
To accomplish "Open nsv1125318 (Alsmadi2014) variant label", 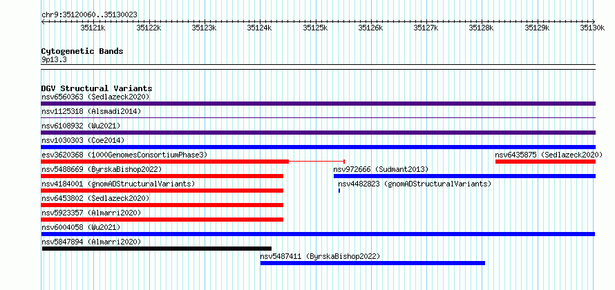I will [x=91, y=111].
